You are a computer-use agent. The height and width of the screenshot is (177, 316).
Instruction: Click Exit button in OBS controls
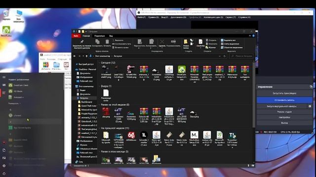pyautogui.click(x=284, y=123)
